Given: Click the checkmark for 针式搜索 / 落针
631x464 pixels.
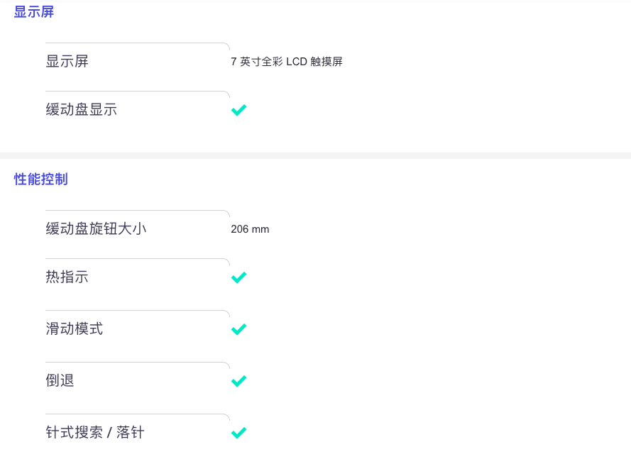Looking at the screenshot, I should 238,433.
